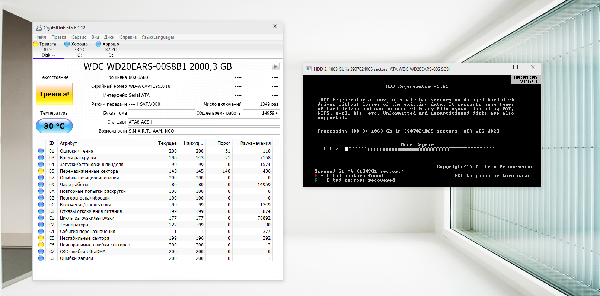Click the disk title WDC WD20EARS-00S8B1 2000,3 GB
Image resolution: width=600 pixels, height=296 pixels.
158,66
